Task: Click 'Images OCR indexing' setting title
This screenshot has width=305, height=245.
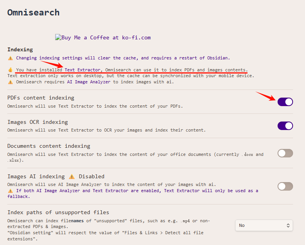Action: (37, 122)
